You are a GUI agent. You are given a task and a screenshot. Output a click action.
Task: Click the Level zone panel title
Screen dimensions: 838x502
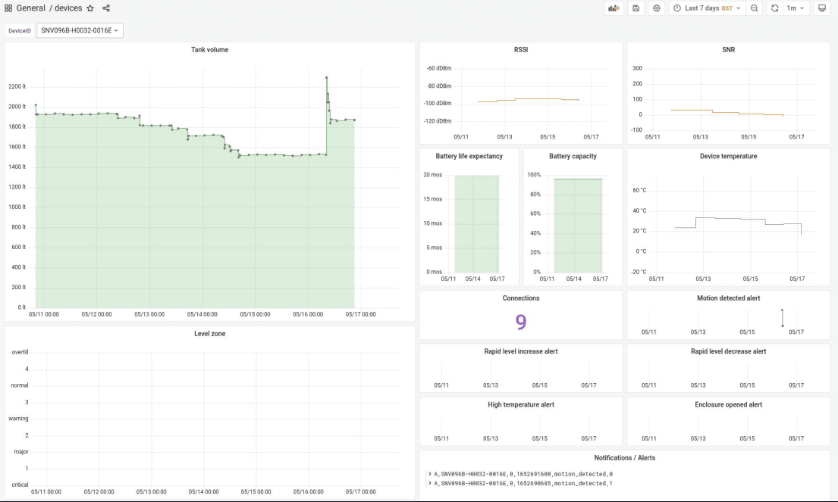coord(209,333)
